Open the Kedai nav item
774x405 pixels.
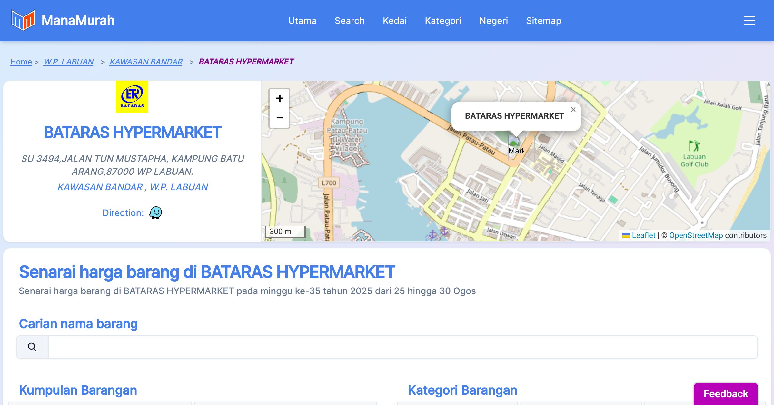pos(394,21)
